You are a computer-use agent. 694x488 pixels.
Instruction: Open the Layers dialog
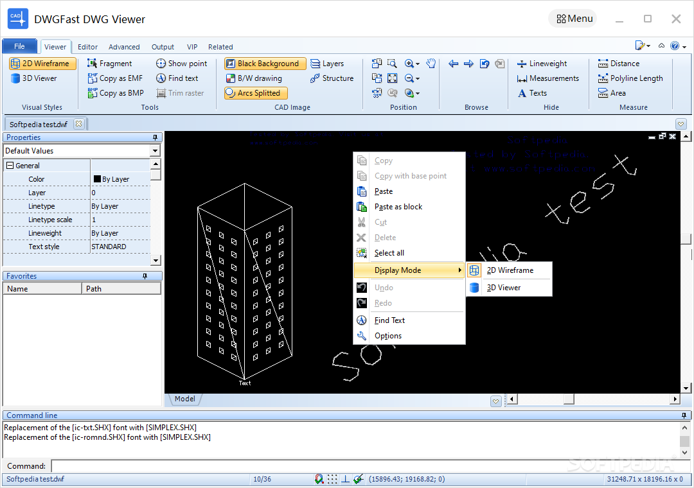(x=327, y=64)
